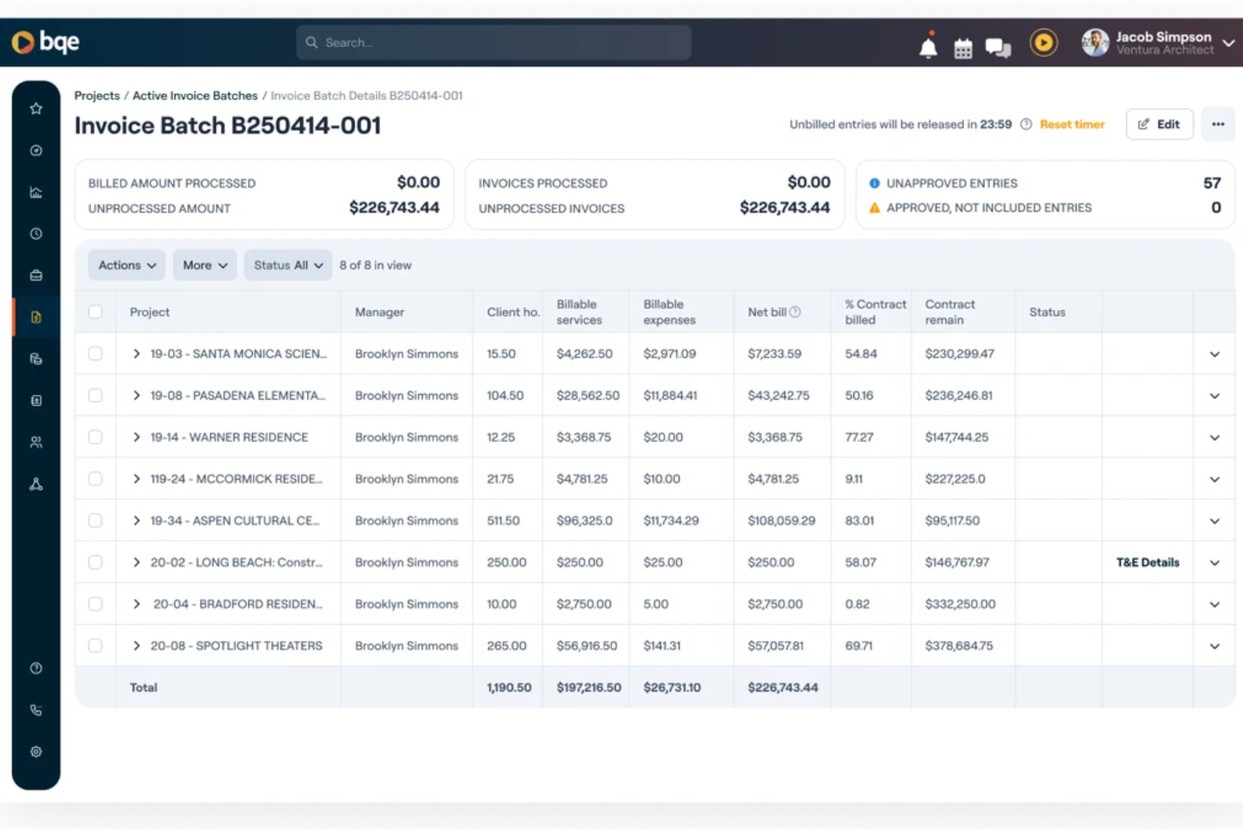Click the Reset timer link

coord(1073,123)
